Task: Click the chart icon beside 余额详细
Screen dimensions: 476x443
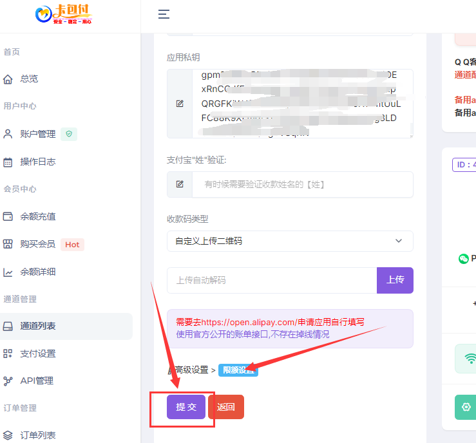Action: click(x=8, y=272)
